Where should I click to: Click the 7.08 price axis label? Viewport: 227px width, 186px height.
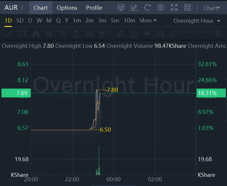(x=23, y=112)
